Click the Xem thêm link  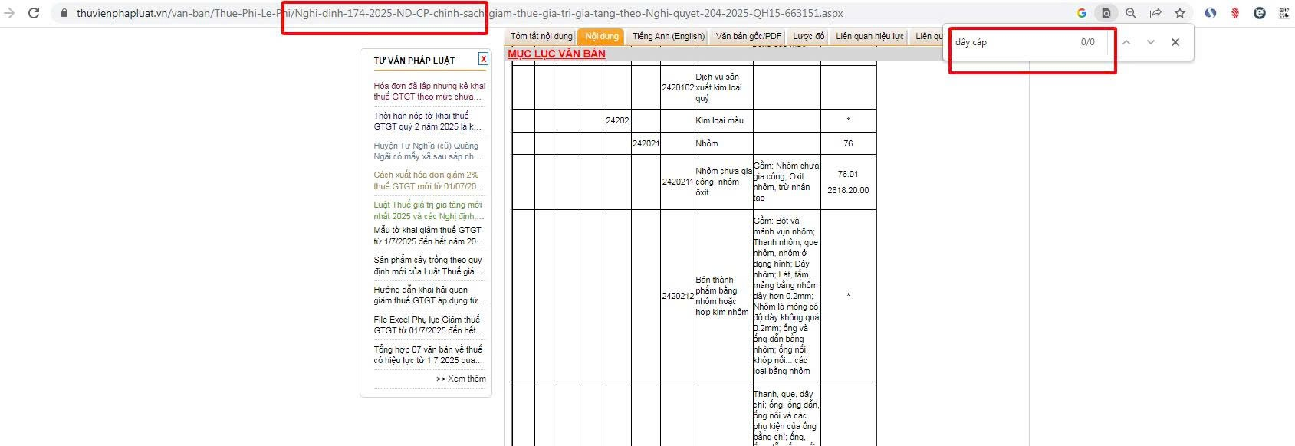click(x=461, y=379)
